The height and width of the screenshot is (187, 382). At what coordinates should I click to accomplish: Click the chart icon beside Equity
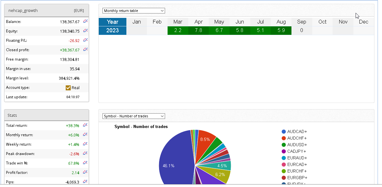point(85,31)
